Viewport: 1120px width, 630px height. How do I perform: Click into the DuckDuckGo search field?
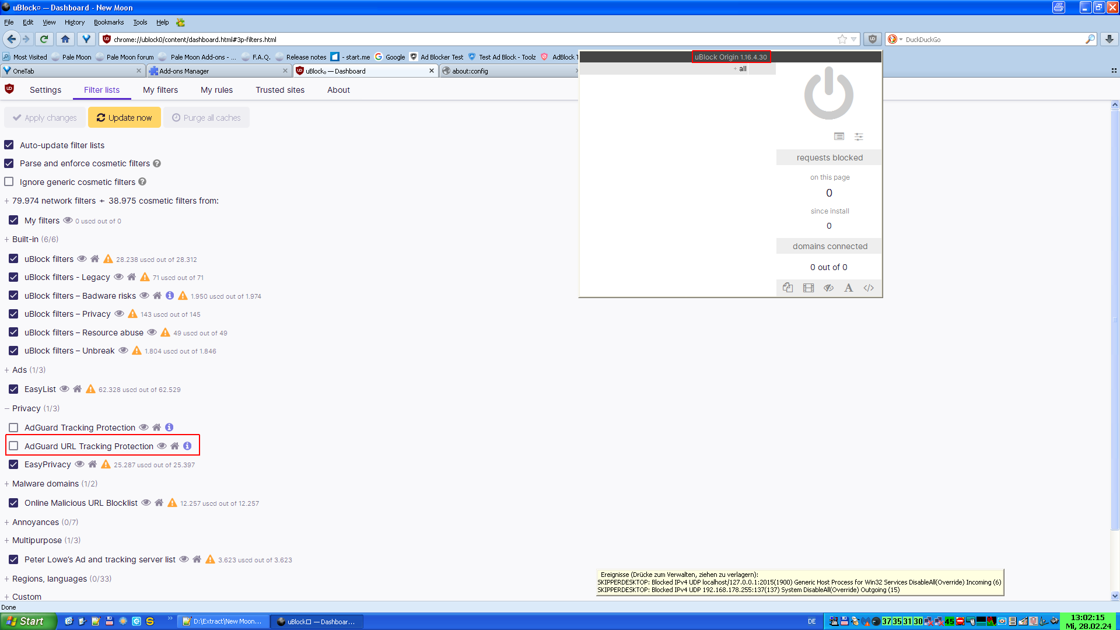[992, 39]
